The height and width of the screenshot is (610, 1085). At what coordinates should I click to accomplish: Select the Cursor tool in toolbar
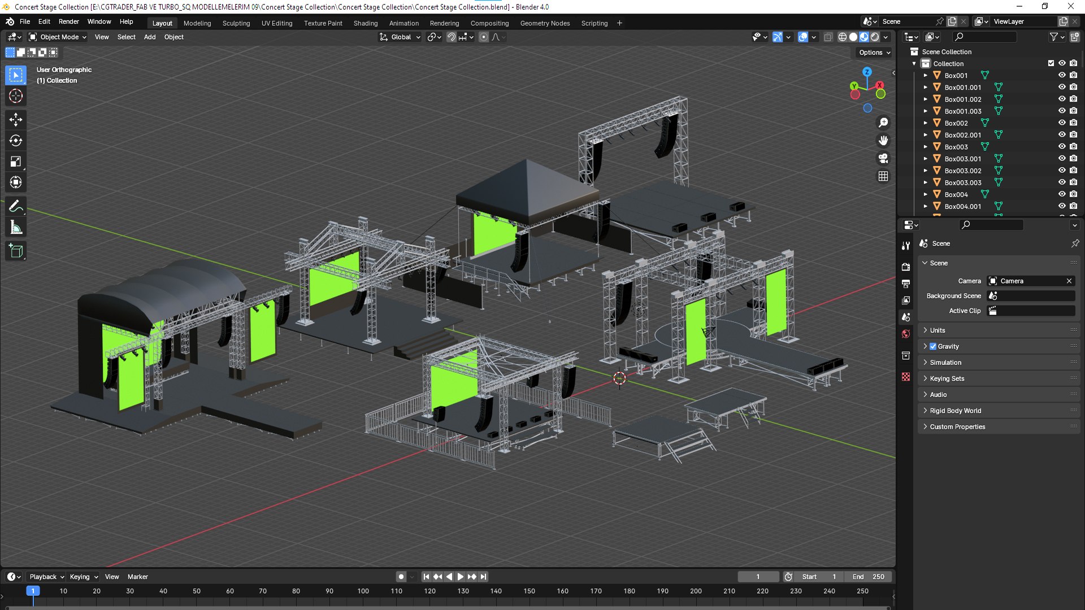pyautogui.click(x=16, y=96)
